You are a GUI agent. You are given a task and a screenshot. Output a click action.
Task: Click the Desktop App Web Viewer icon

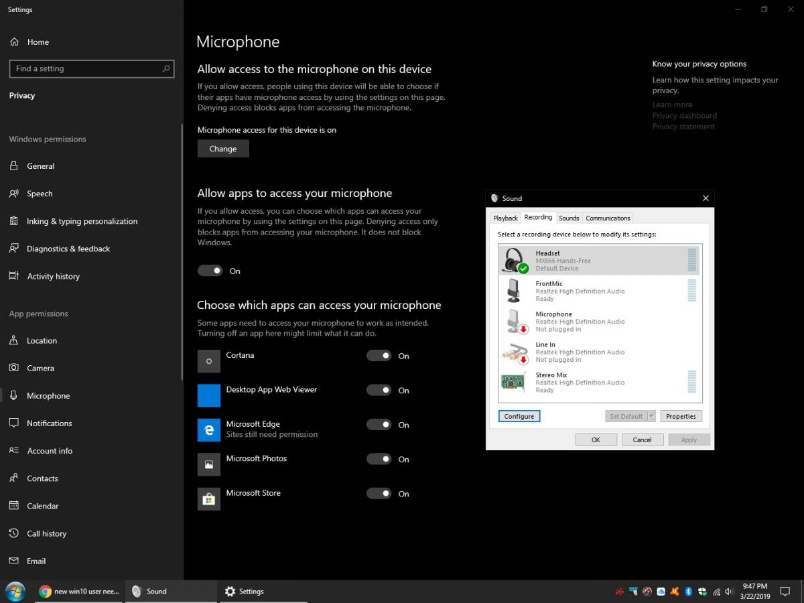tap(209, 395)
